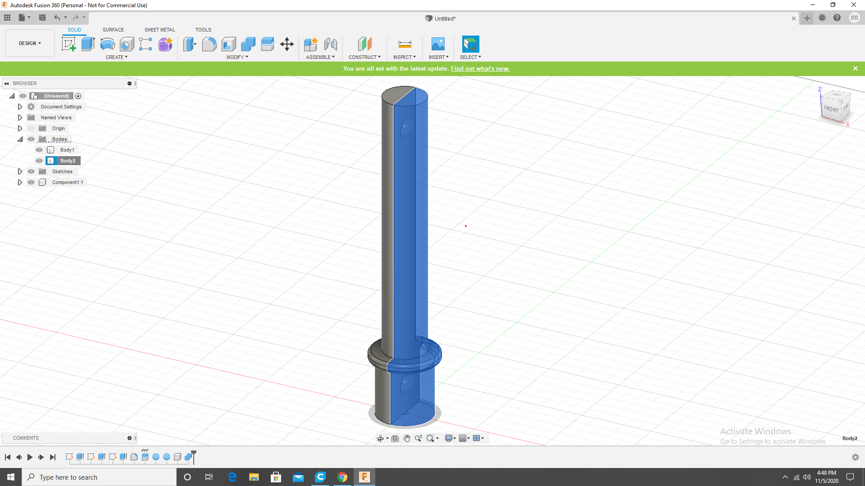Image resolution: width=865 pixels, height=486 pixels.
Task: Switch to the SURFACE tab
Action: [x=113, y=30]
